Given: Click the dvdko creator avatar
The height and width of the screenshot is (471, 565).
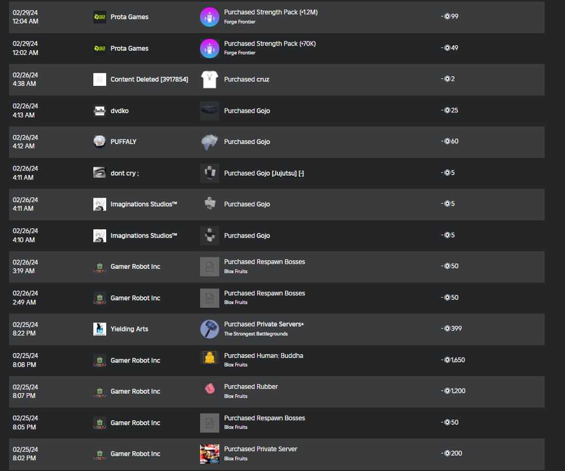Looking at the screenshot, I should tap(99, 111).
